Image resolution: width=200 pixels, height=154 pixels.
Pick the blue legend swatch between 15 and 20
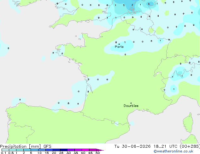[49, 150]
